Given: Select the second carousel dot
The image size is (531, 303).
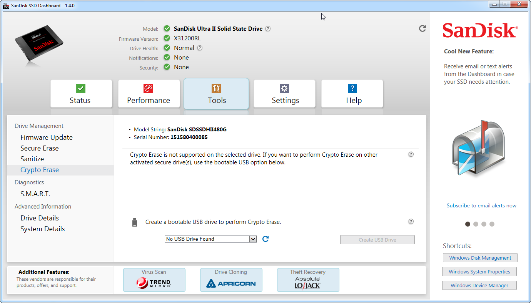Looking at the screenshot, I should (476, 224).
